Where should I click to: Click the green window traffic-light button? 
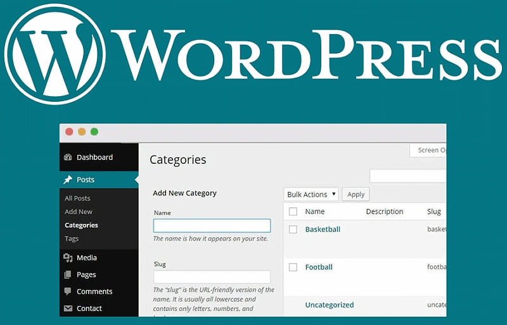(94, 132)
